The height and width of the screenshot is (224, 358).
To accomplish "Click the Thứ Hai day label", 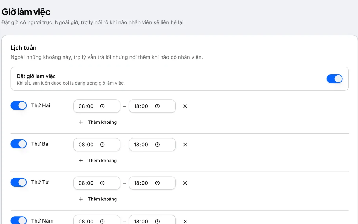I will tap(41, 105).
